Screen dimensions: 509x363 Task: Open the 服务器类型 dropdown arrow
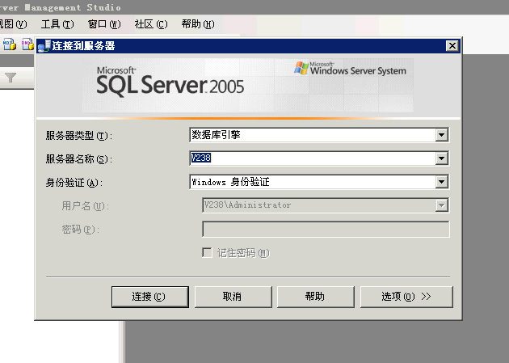[x=441, y=135]
